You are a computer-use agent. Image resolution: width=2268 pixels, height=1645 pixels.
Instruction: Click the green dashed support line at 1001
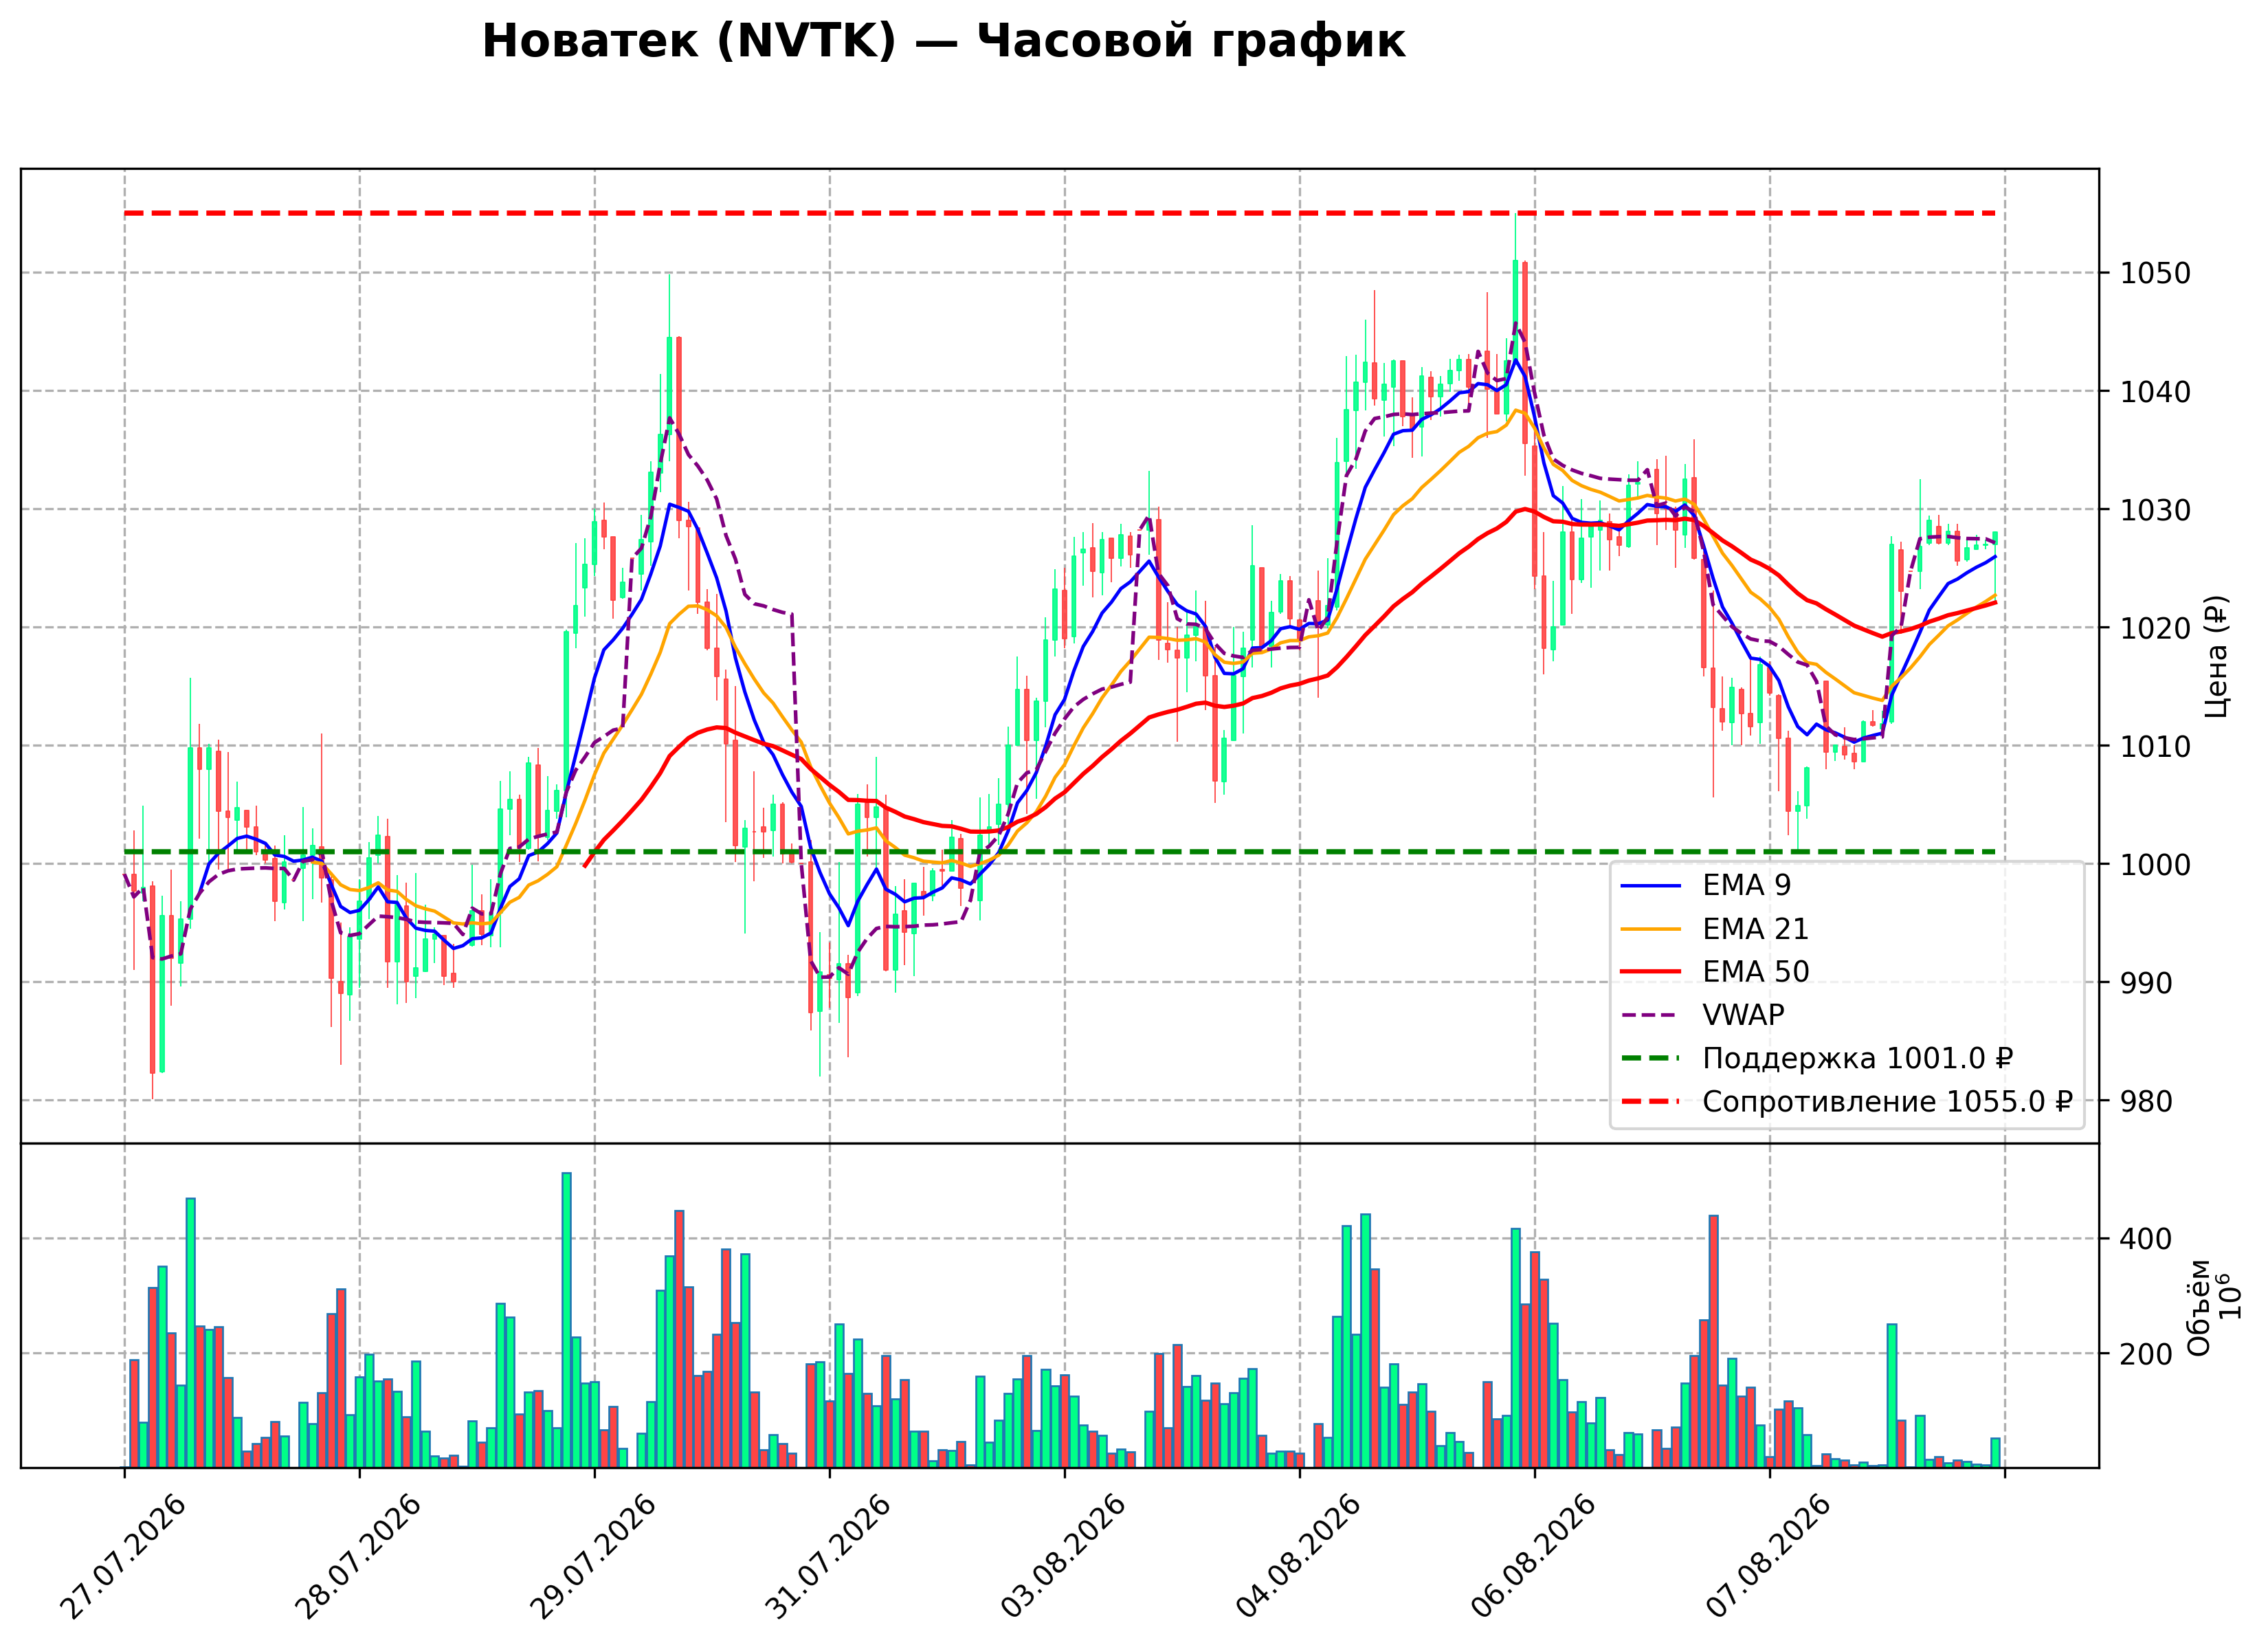coord(1060,852)
